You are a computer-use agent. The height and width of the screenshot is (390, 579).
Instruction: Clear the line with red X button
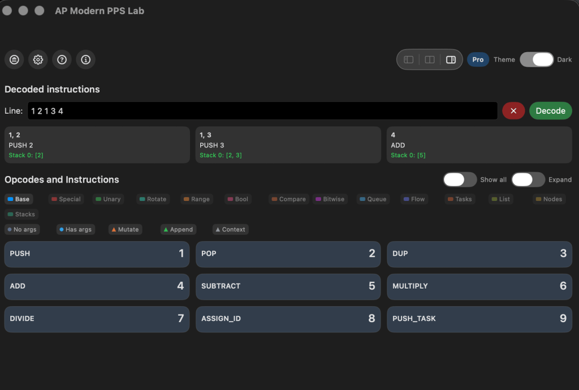513,111
